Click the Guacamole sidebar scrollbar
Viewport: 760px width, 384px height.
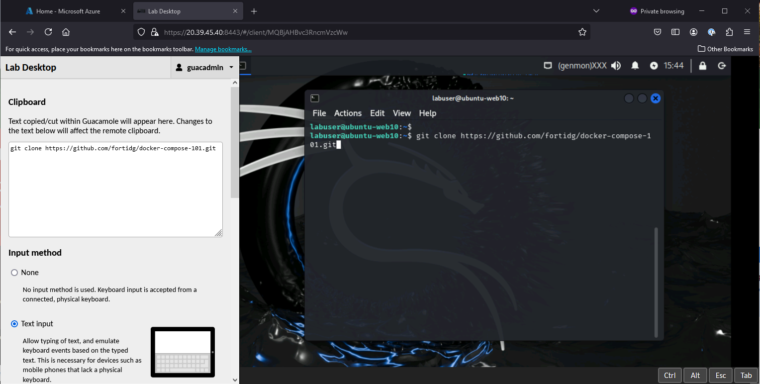[x=235, y=142]
